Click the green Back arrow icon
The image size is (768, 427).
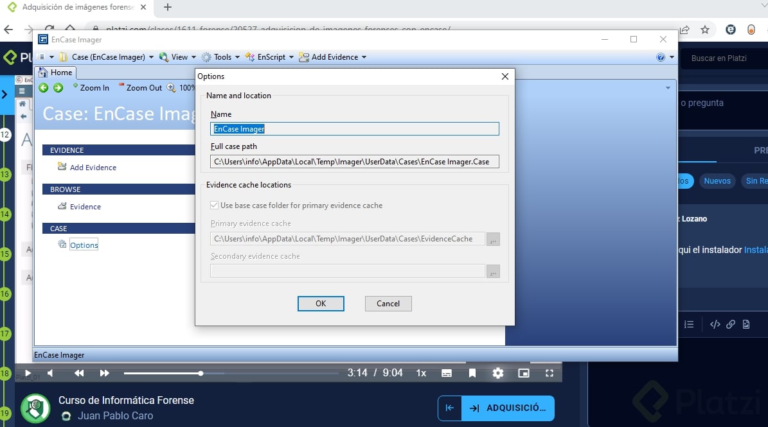click(44, 87)
